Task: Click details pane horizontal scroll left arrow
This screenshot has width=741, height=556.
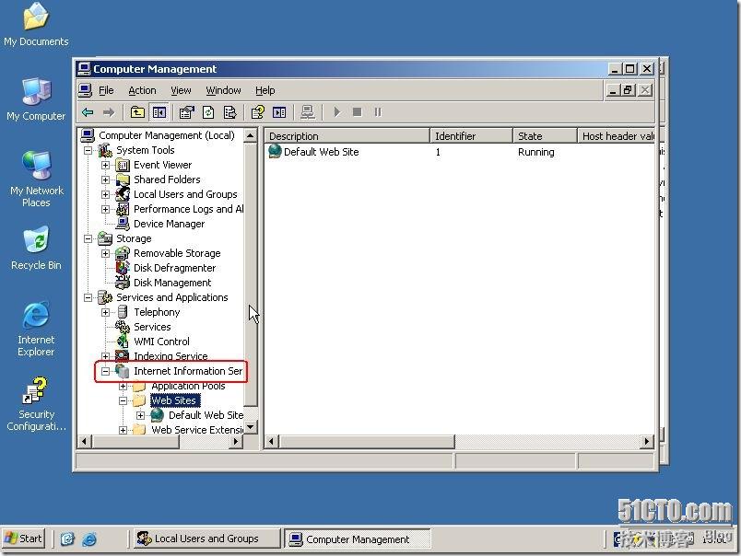Action: coord(271,442)
